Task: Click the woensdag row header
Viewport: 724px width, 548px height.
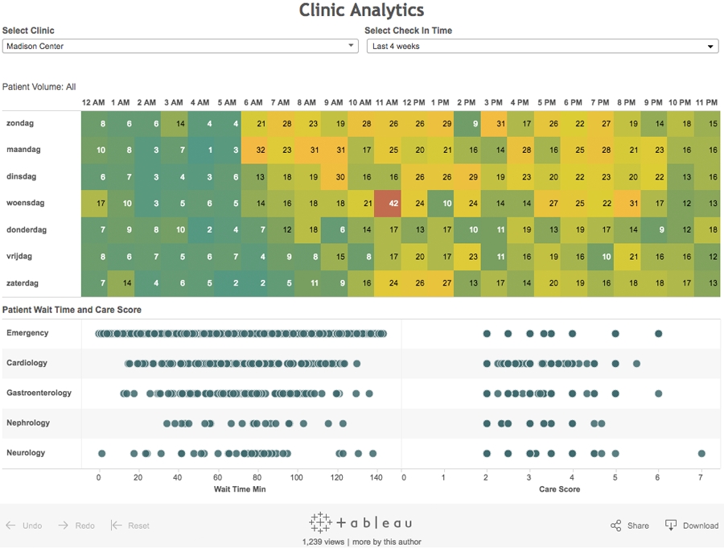Action: click(x=26, y=203)
